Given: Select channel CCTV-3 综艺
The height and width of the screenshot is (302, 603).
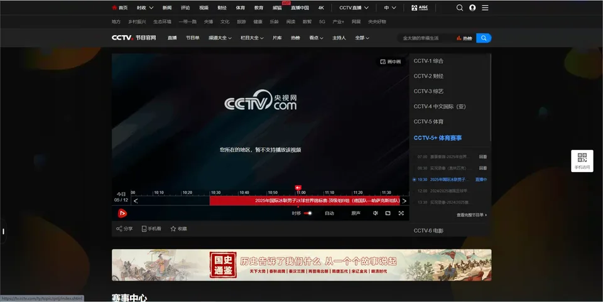Looking at the screenshot, I should pos(428,92).
